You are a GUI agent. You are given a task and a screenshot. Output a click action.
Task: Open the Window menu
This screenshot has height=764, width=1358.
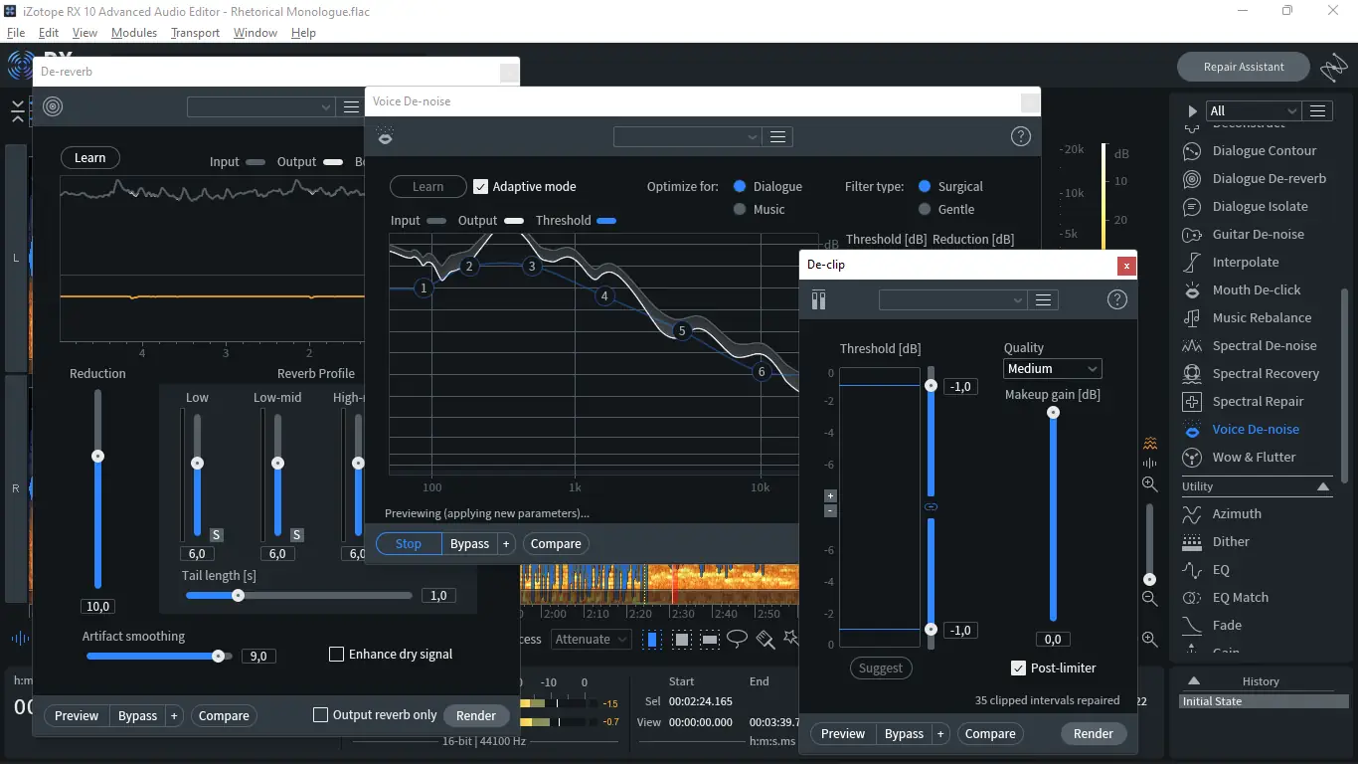coord(255,33)
